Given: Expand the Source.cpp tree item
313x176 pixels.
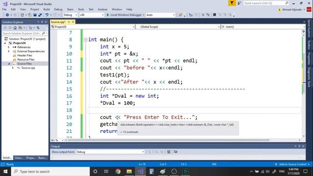Looking at the screenshot, I should (x=13, y=68).
